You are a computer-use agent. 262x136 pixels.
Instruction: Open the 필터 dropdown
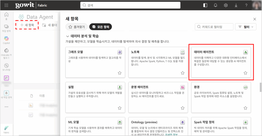pyautogui.click(x=246, y=27)
